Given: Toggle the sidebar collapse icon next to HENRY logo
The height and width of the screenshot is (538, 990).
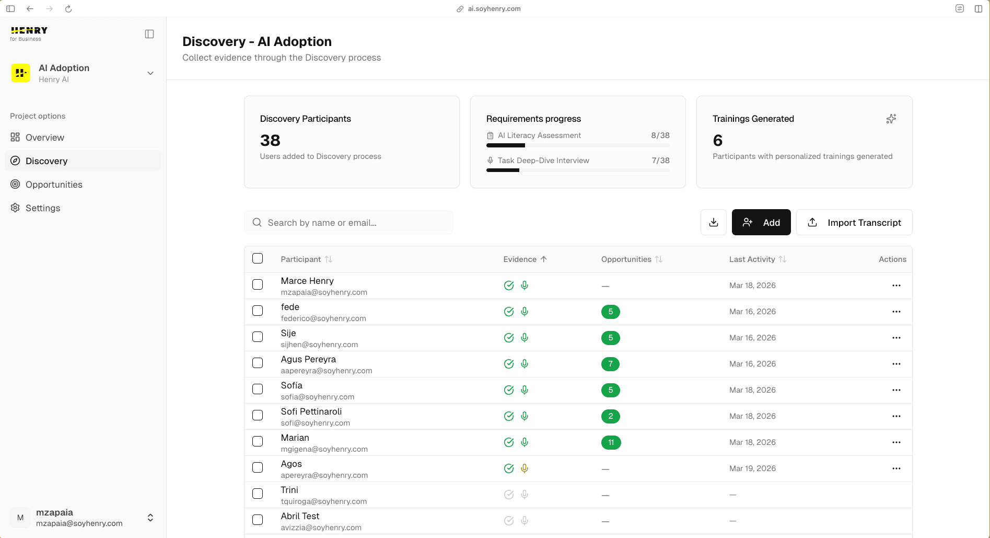Looking at the screenshot, I should click(x=149, y=33).
